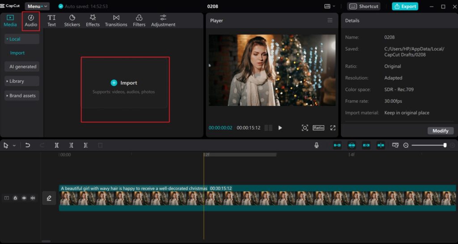This screenshot has width=458, height=244.
Task: Open the Ratio selector
Action: 318,128
